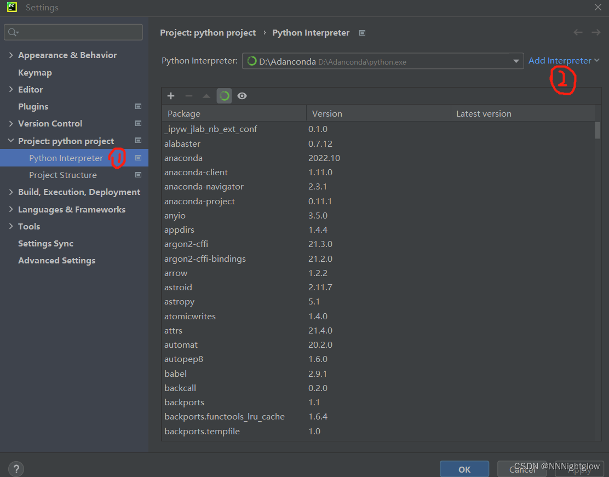Select the anaconda-navigator package row
The width and height of the screenshot is (609, 477).
tap(378, 186)
